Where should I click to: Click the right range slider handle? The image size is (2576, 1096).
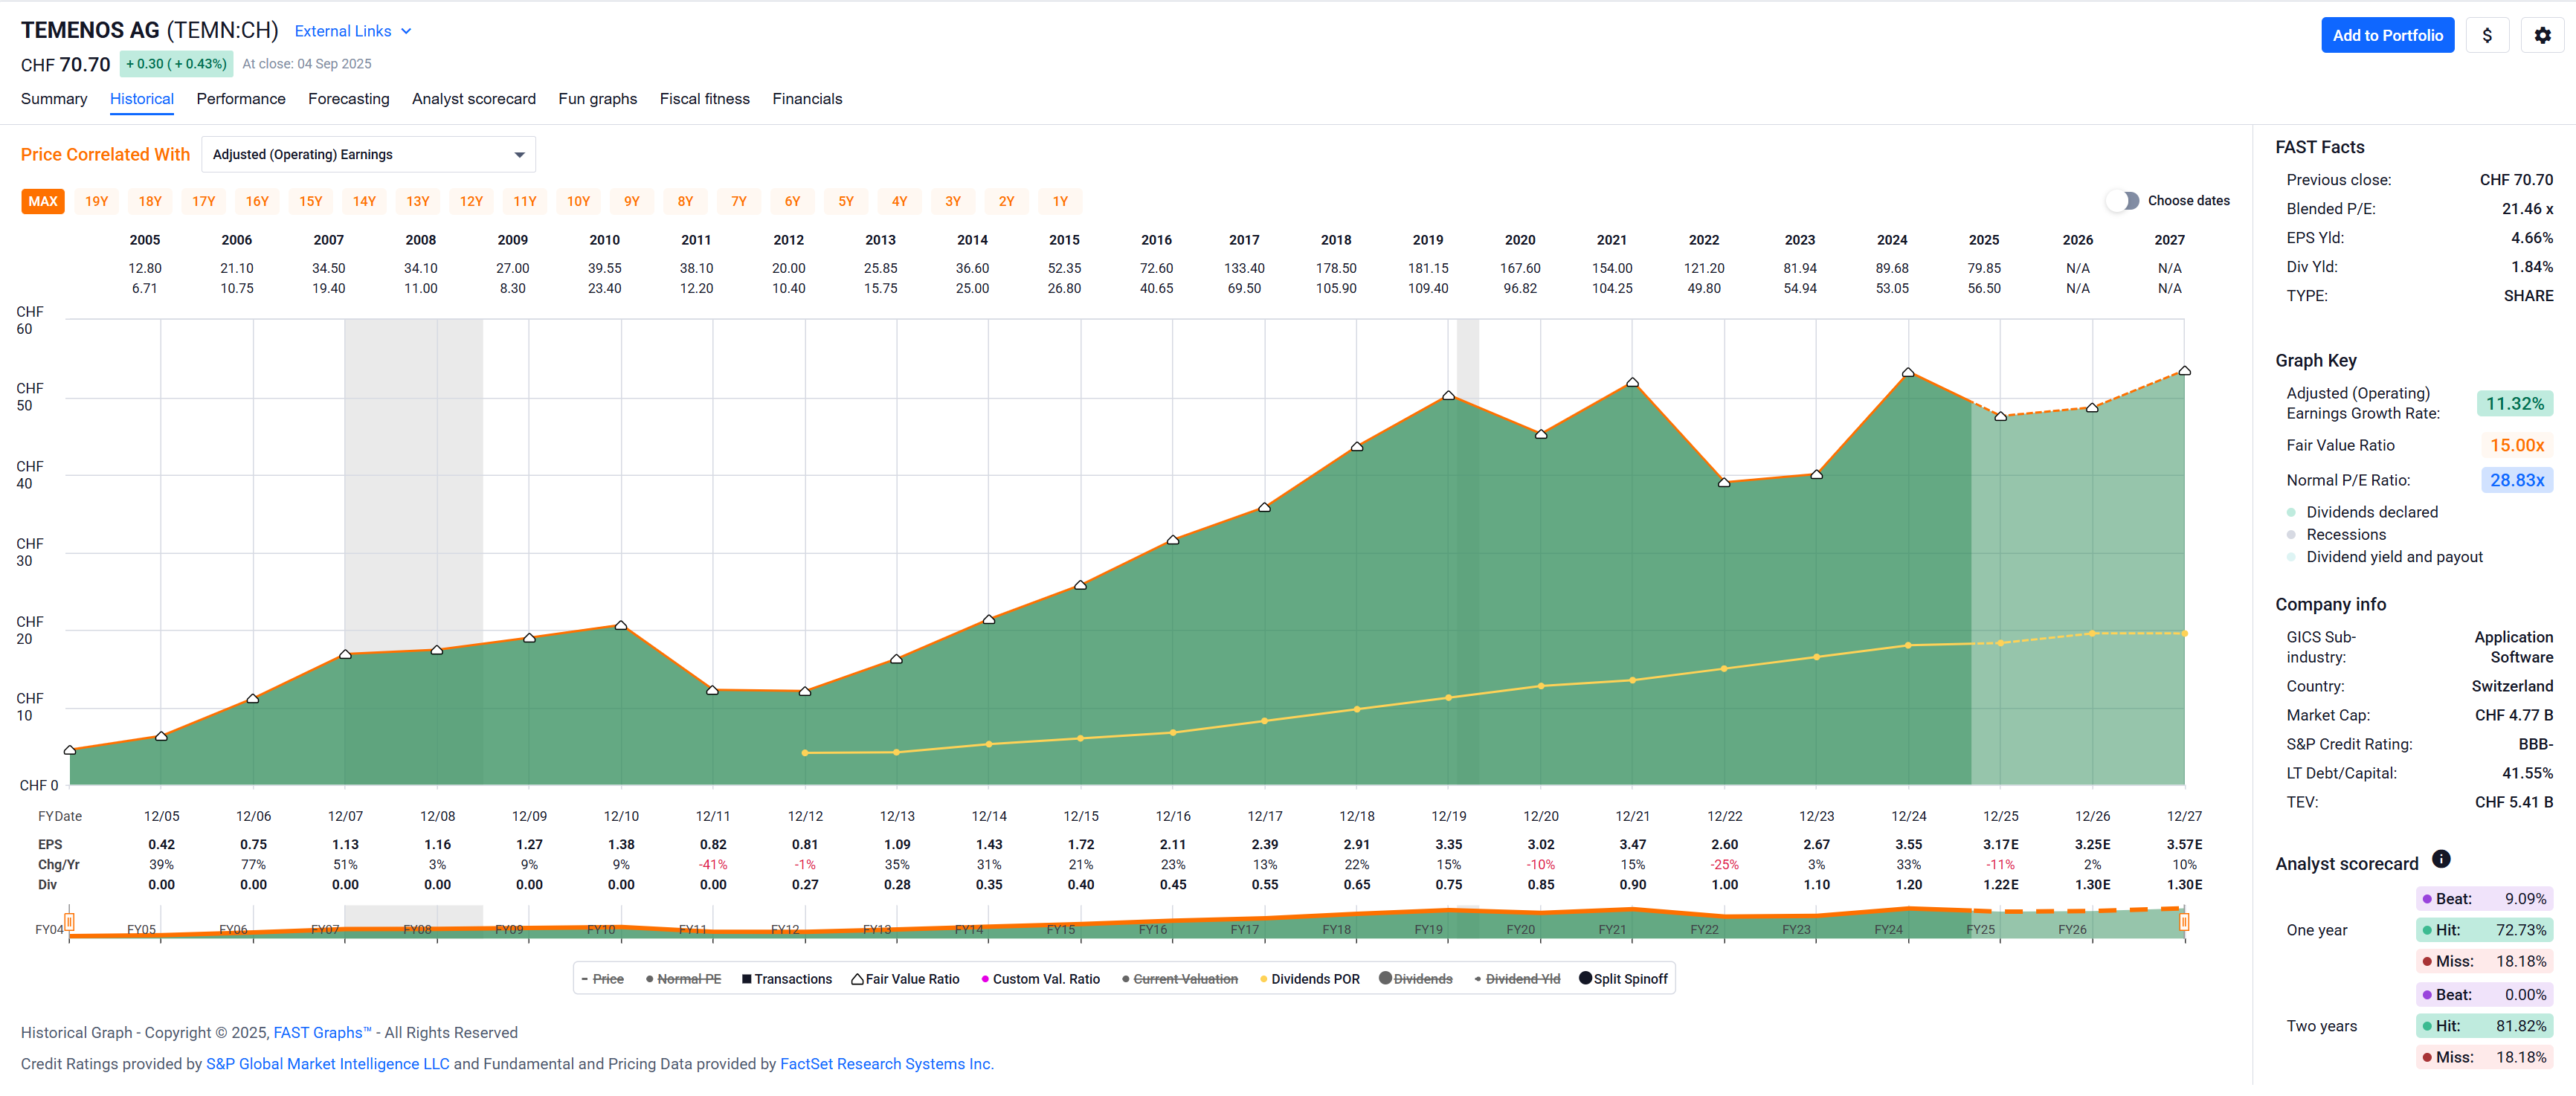tap(2184, 921)
